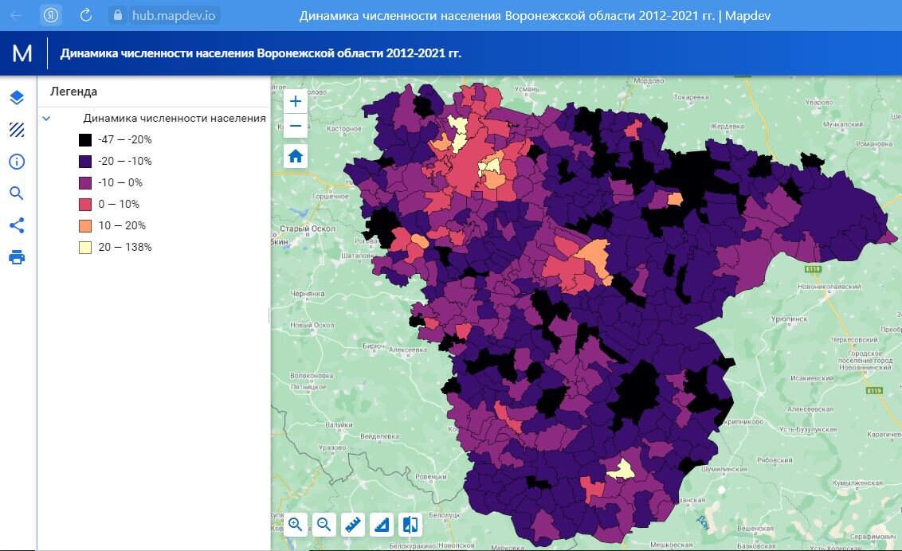Click the '20 — 138%' legend label
The image size is (902, 551).
tap(125, 247)
